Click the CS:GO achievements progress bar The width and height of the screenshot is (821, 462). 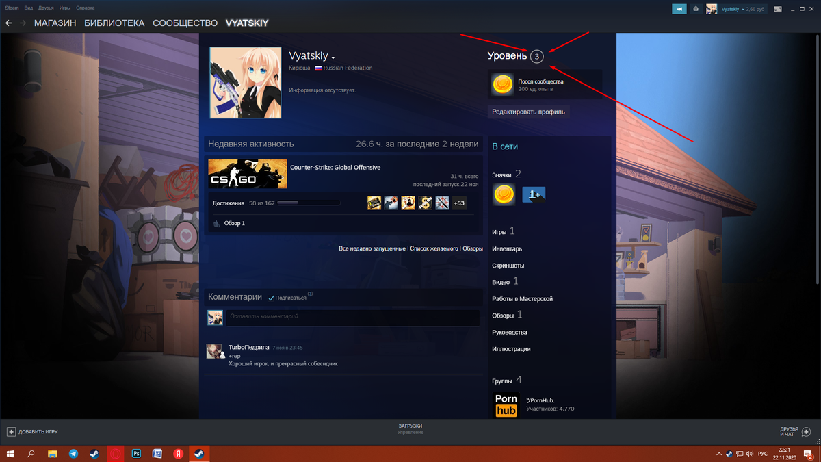(x=309, y=203)
